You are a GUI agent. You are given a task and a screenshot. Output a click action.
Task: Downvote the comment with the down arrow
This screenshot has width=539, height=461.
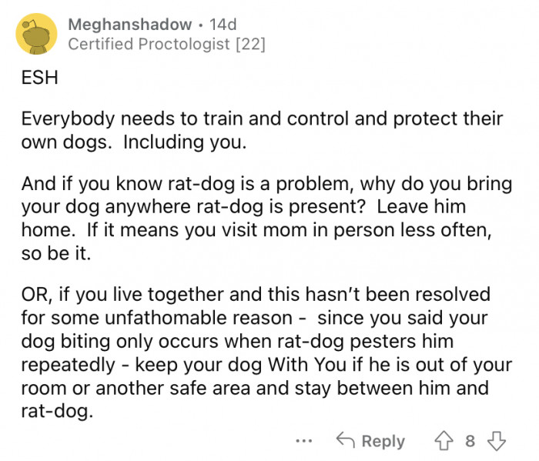(497, 441)
